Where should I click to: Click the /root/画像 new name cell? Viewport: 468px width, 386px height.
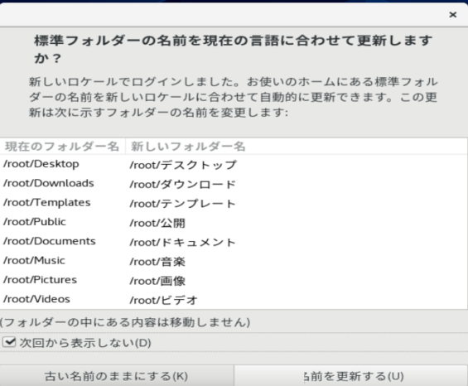point(157,281)
